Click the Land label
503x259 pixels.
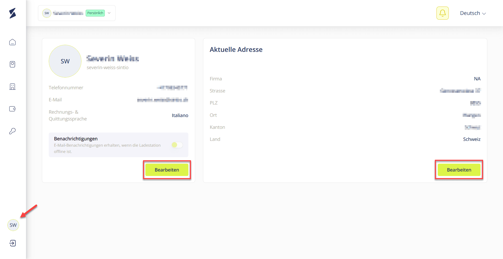(x=215, y=139)
